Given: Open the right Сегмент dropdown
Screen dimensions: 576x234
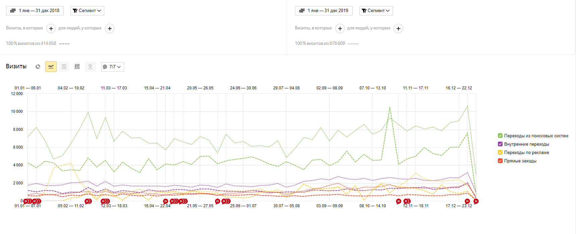Looking at the screenshot, I should click(x=376, y=11).
